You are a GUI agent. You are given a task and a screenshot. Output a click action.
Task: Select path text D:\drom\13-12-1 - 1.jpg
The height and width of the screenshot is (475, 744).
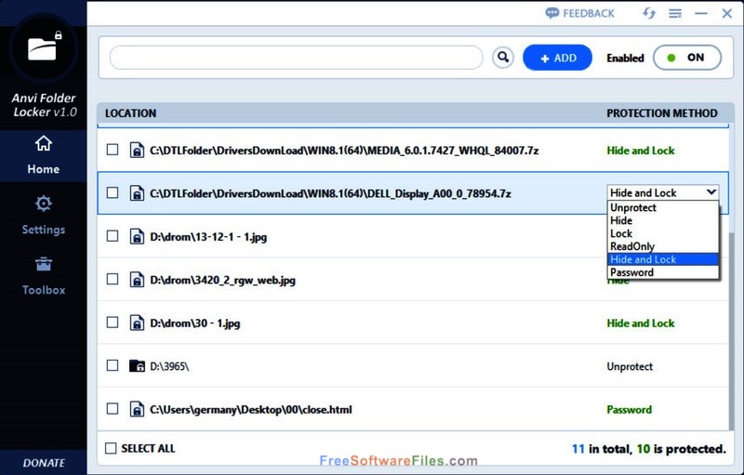pos(208,236)
